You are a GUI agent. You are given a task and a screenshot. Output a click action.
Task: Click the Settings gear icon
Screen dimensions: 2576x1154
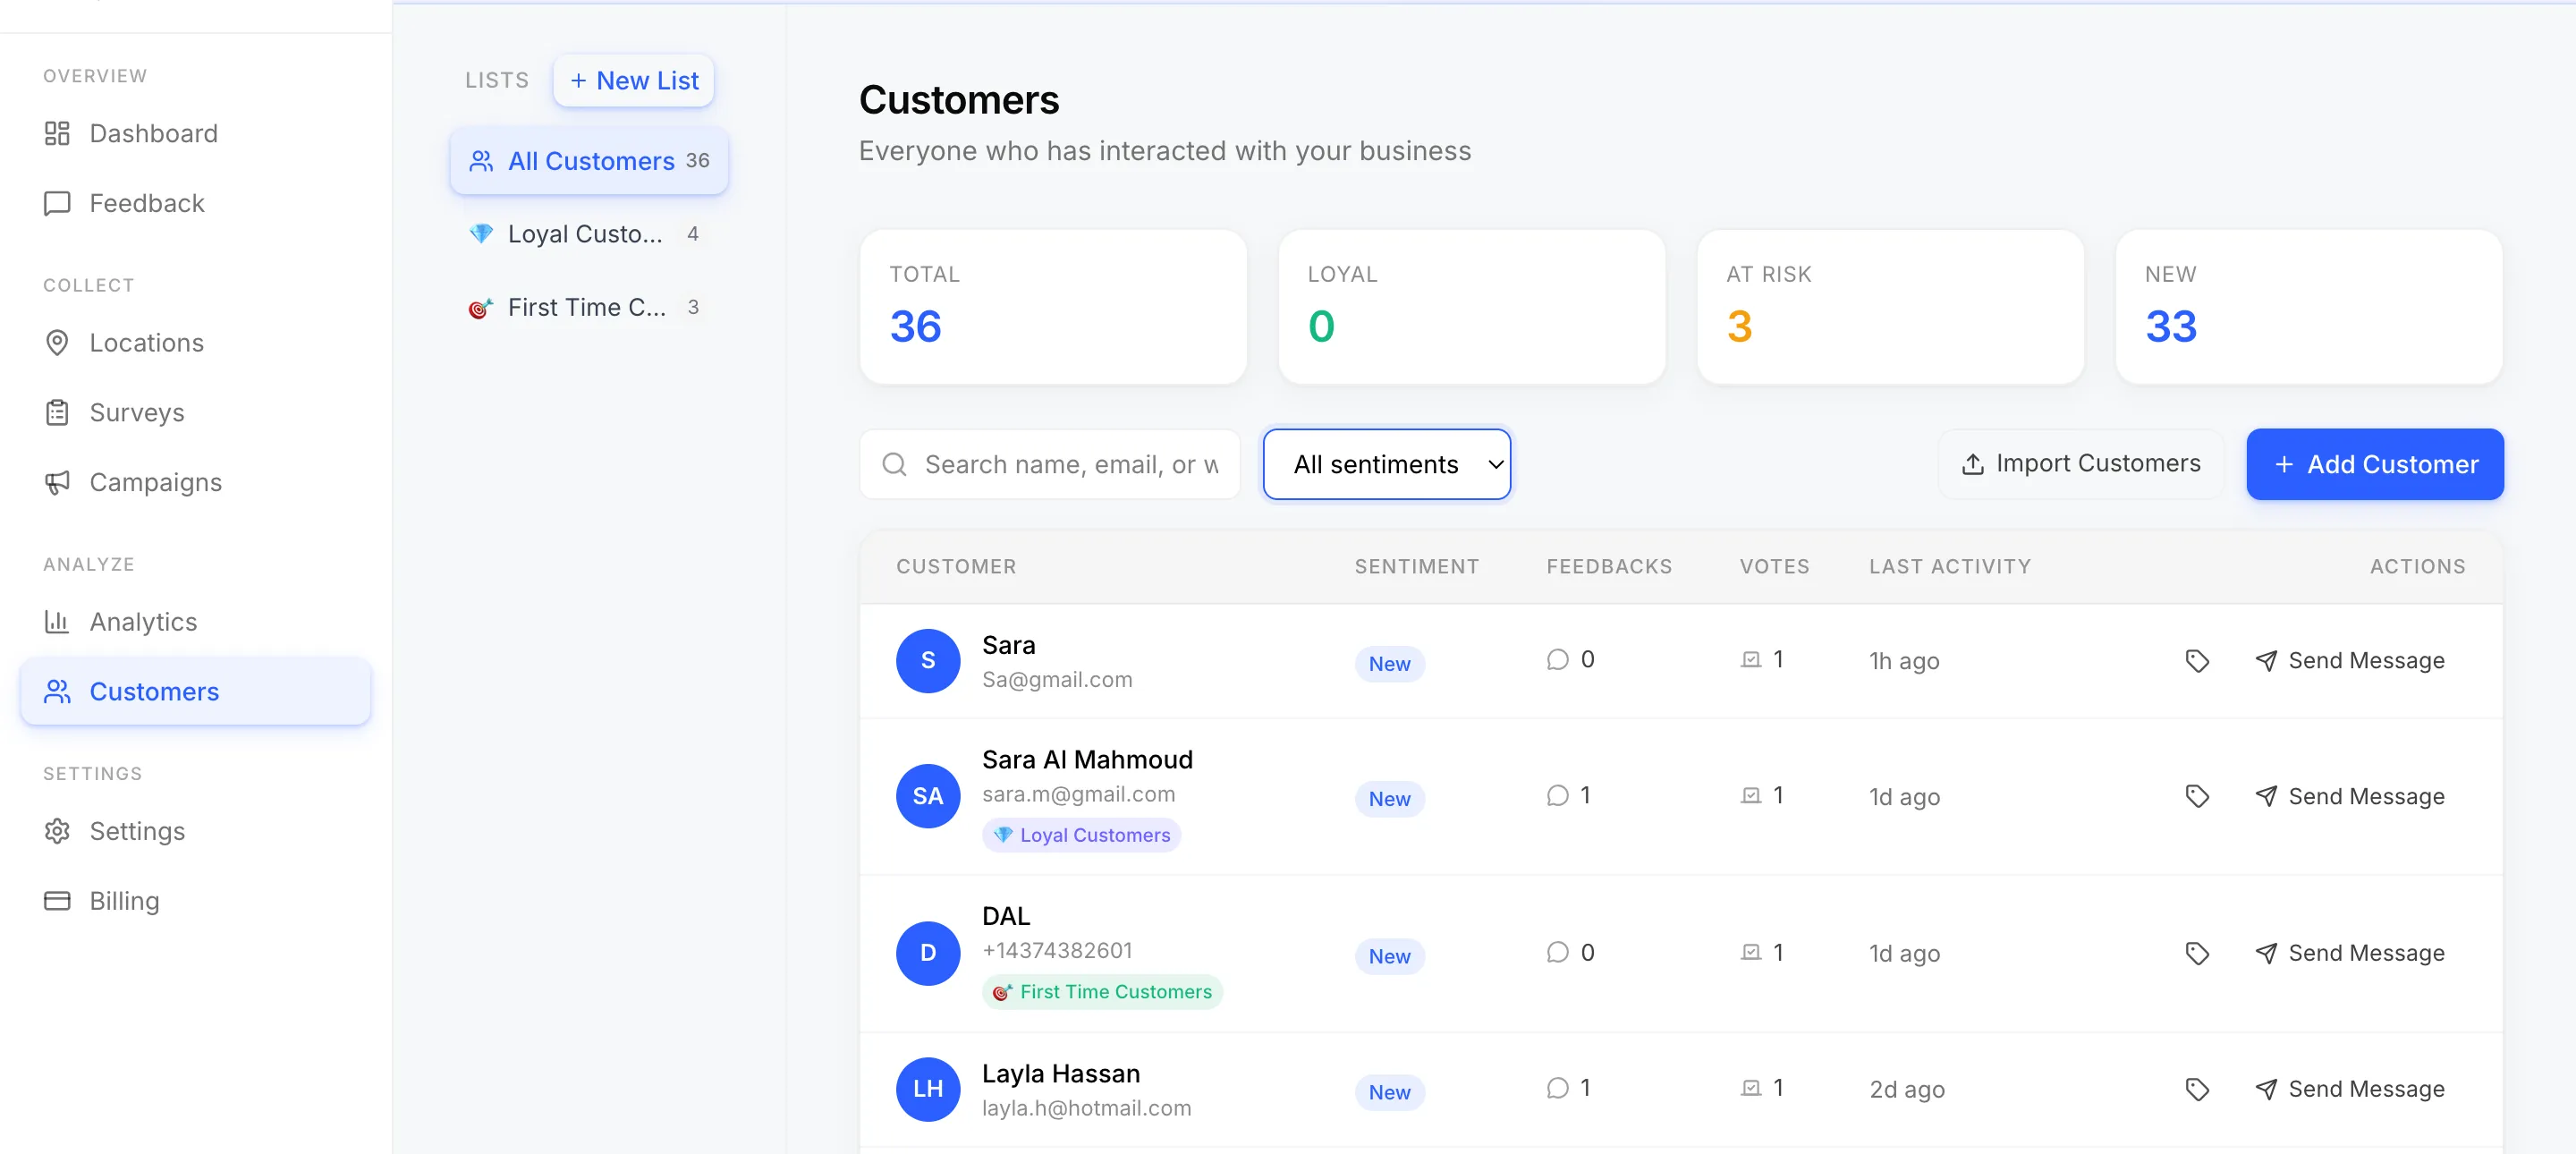pyautogui.click(x=57, y=832)
